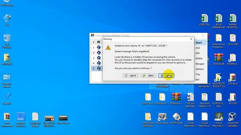The height and width of the screenshot is (135, 241).
Task: Open the AIO Boot desktop icon
Action: (x=233, y=79)
